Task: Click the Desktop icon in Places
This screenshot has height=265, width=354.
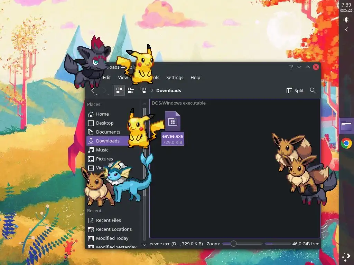Action: (x=91, y=123)
